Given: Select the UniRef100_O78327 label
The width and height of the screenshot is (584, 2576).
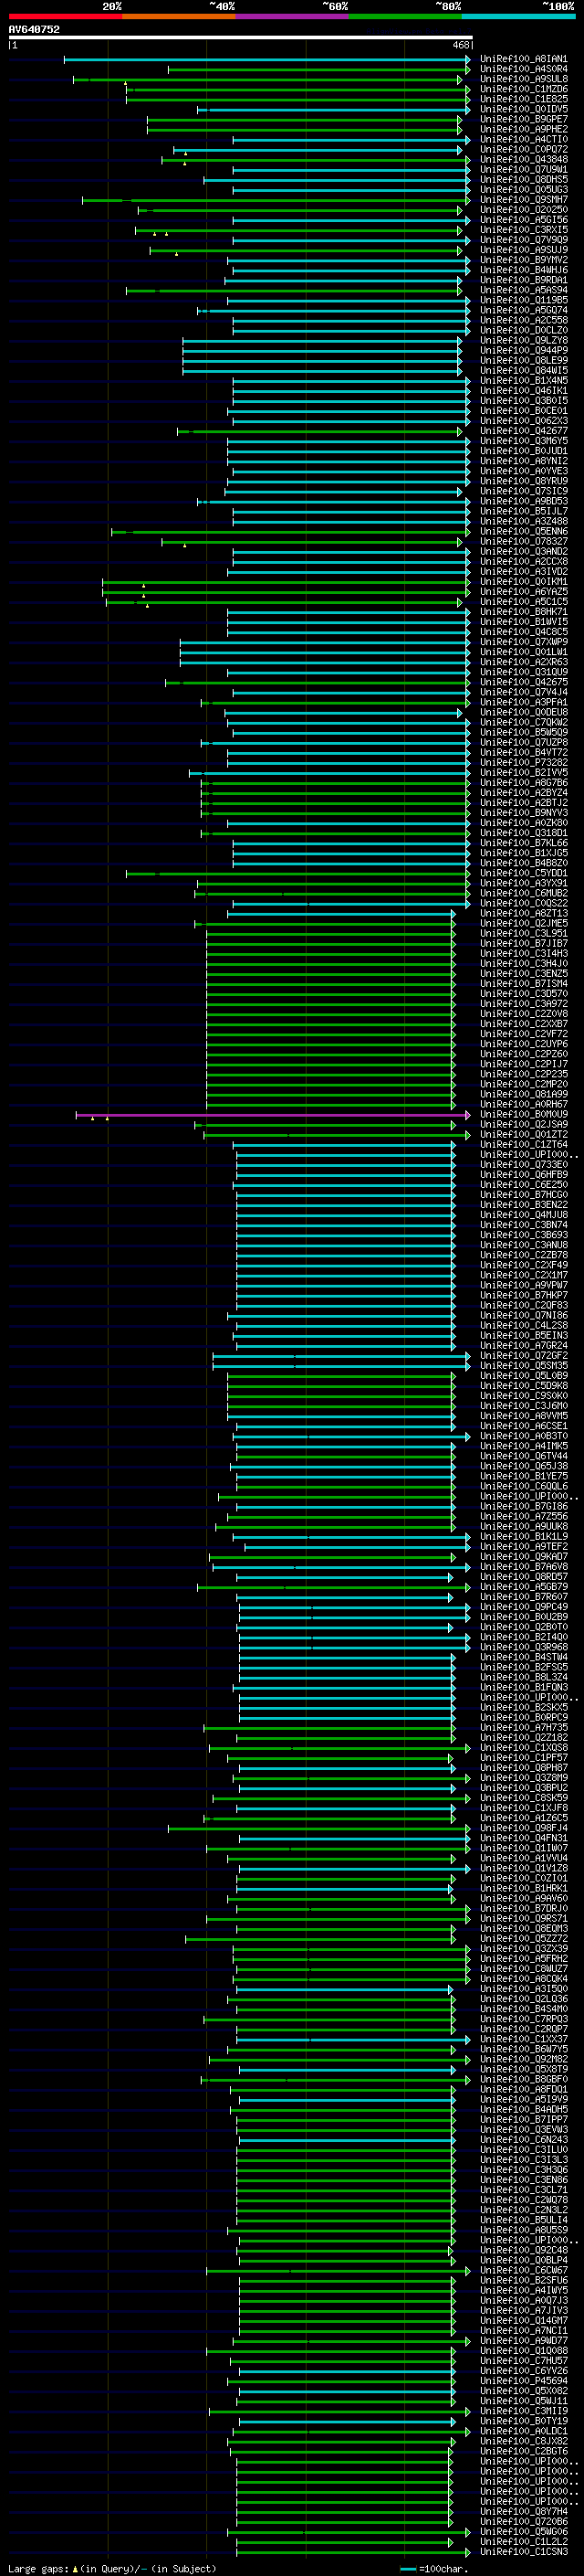Looking at the screenshot, I should (523, 541).
